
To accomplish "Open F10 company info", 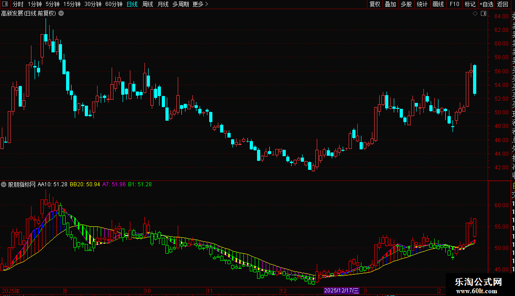I will point(454,4).
